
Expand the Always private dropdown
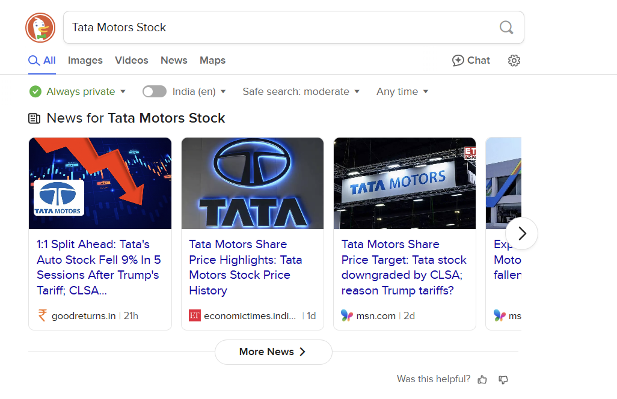(x=123, y=92)
